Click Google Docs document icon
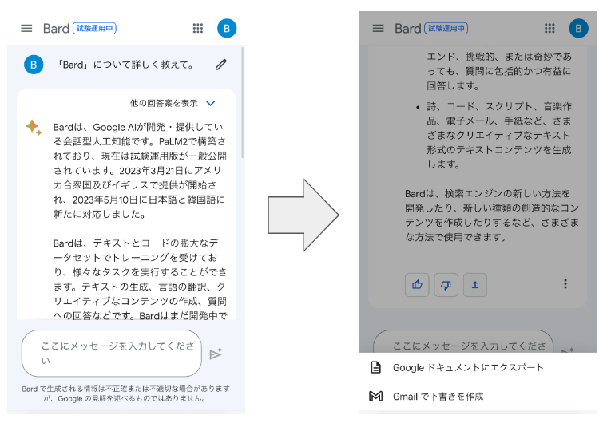Viewport: 611px width, 427px height. tap(375, 367)
